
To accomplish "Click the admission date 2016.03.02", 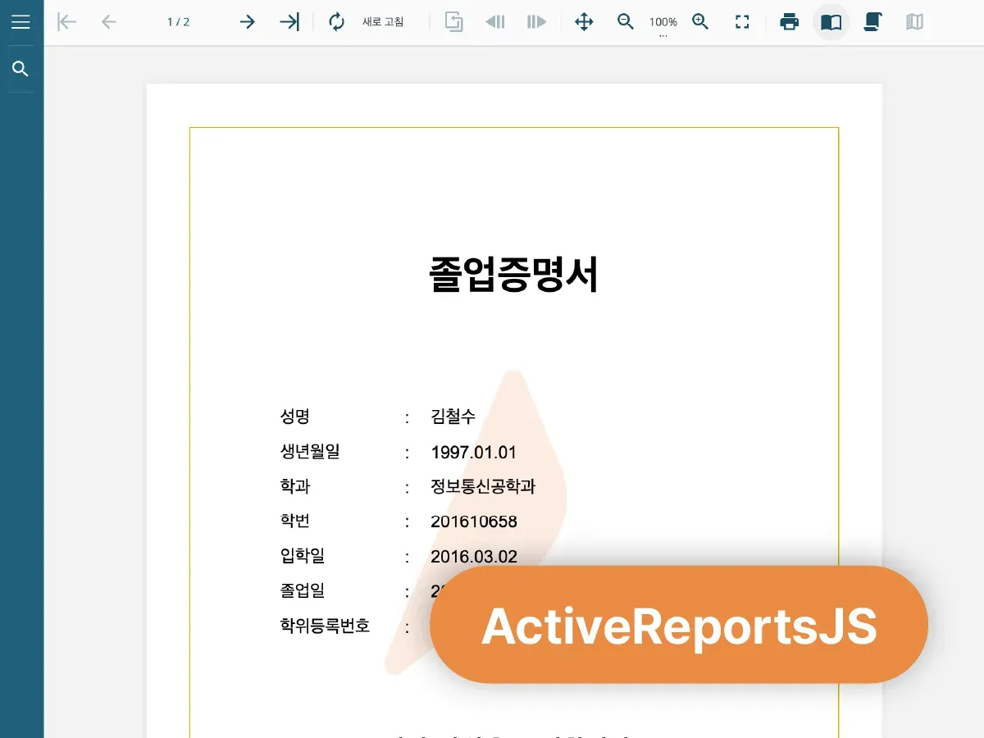I will coord(474,557).
